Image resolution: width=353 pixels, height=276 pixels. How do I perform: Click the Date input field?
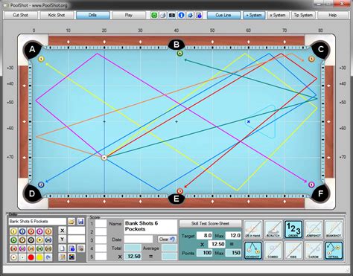pyautogui.click(x=139, y=240)
